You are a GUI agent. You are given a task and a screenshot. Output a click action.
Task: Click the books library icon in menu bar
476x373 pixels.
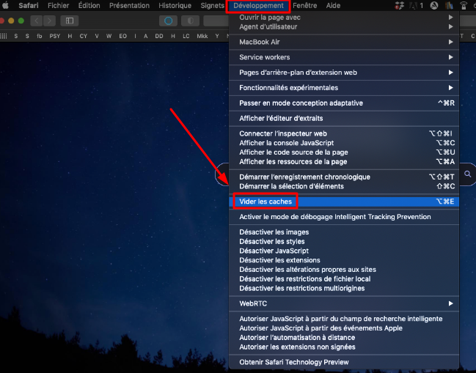449,5
